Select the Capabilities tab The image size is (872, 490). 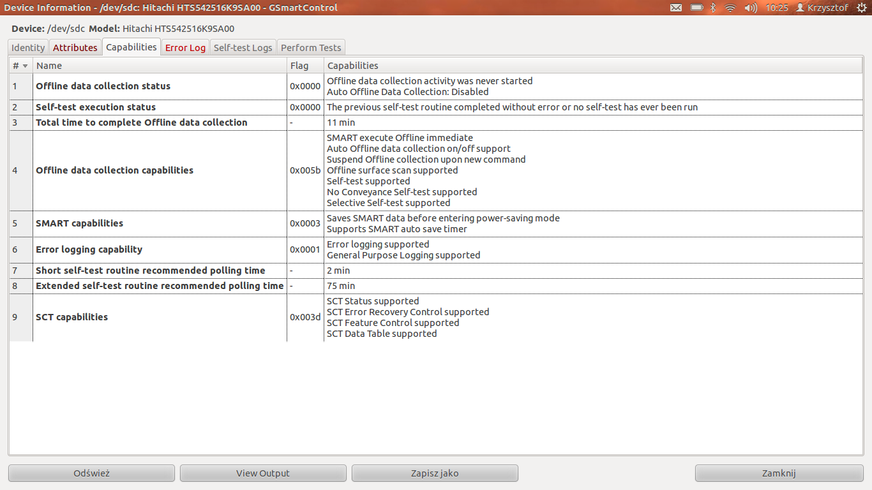132,47
